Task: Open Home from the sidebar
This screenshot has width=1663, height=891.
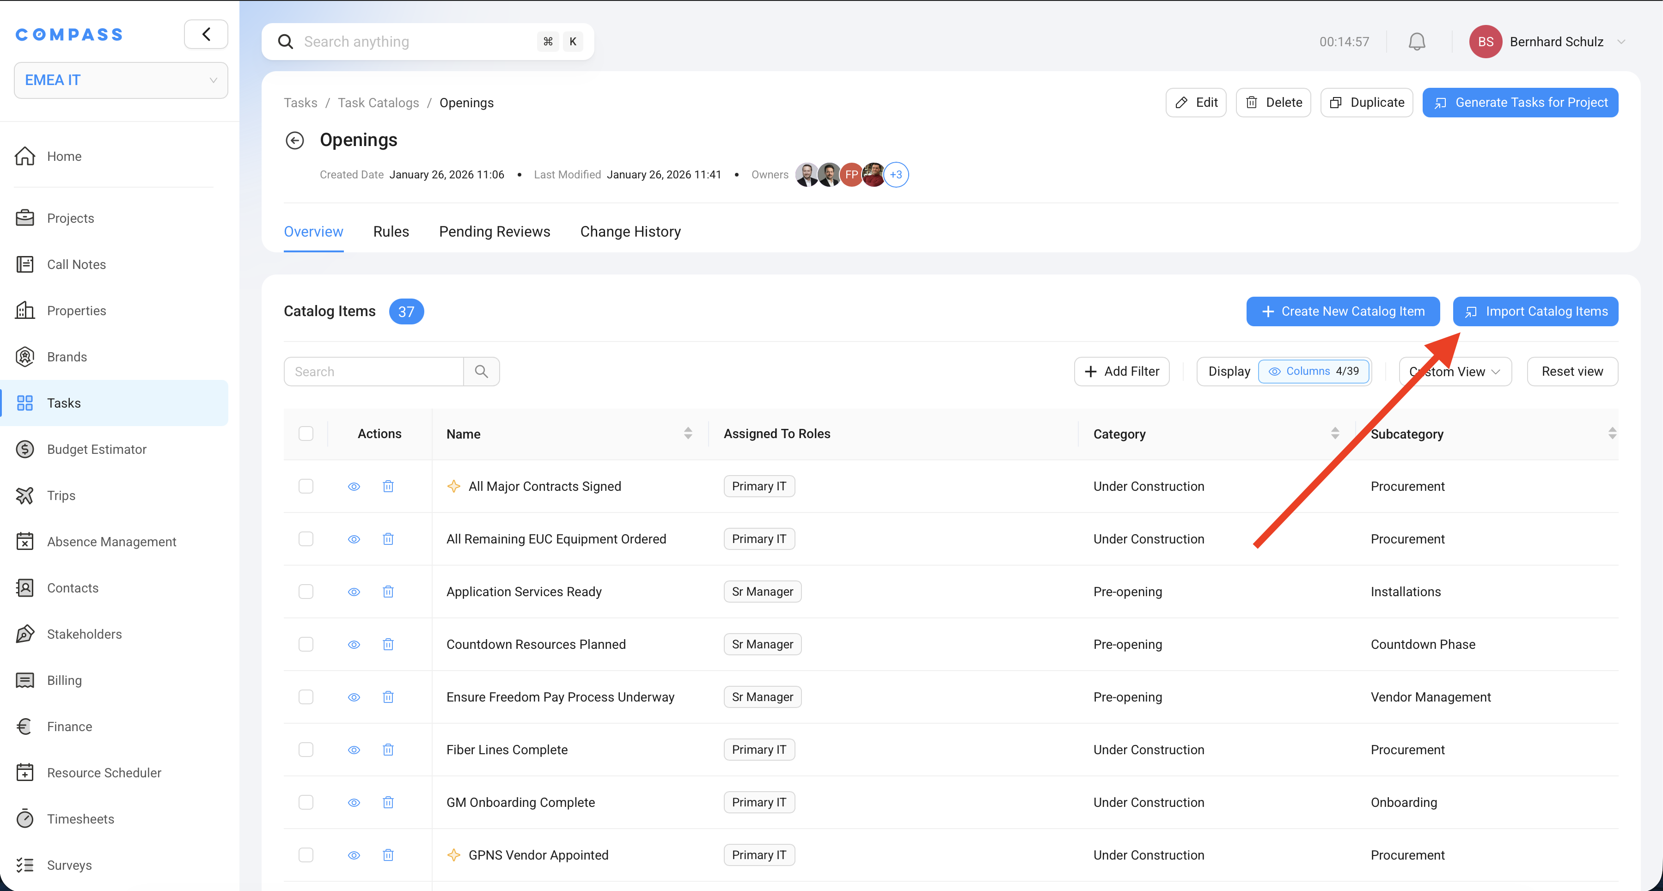Action: tap(114, 156)
